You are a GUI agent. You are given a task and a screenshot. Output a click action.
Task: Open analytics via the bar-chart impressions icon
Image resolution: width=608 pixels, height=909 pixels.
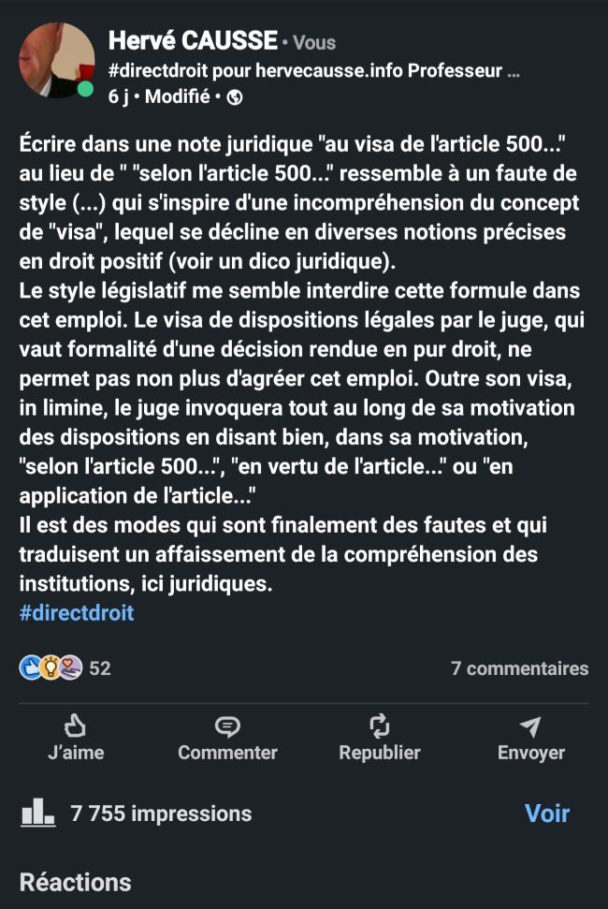(x=39, y=813)
